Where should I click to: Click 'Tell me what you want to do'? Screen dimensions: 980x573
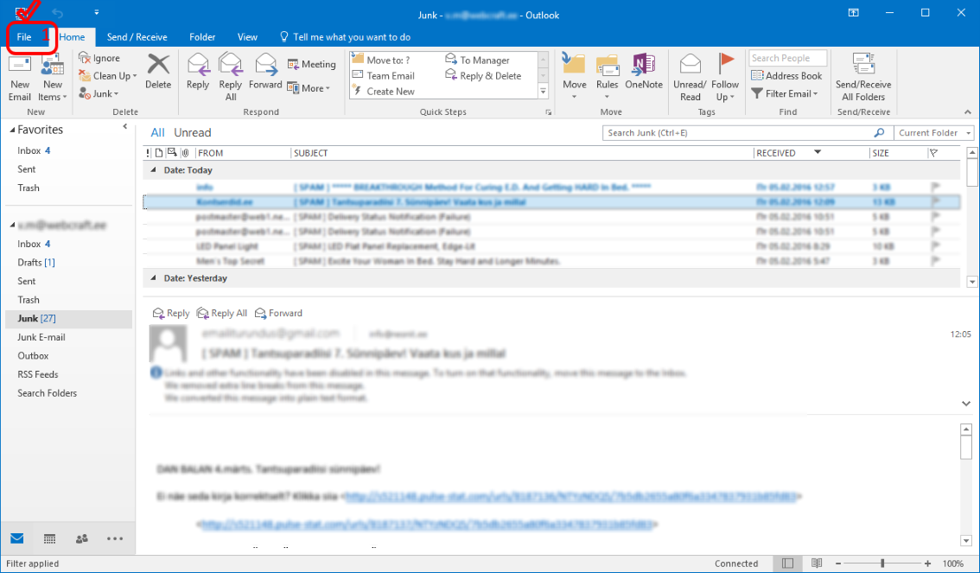coord(345,37)
